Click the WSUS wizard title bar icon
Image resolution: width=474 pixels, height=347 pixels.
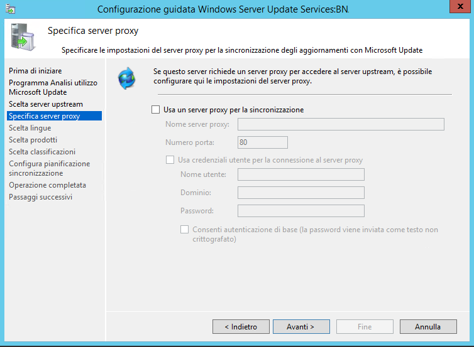(x=10, y=9)
